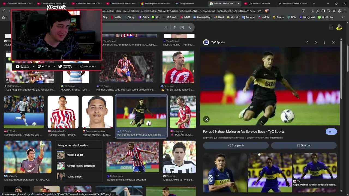Viewport: 349px width, 196px height.
Task: Open the Brave Wallet icon
Action: [x=329, y=11]
